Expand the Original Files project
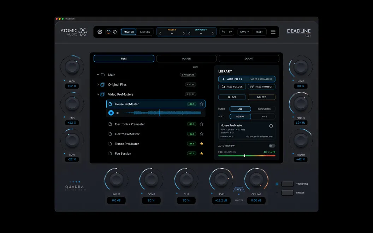This screenshot has width=373, height=233. (x=98, y=84)
